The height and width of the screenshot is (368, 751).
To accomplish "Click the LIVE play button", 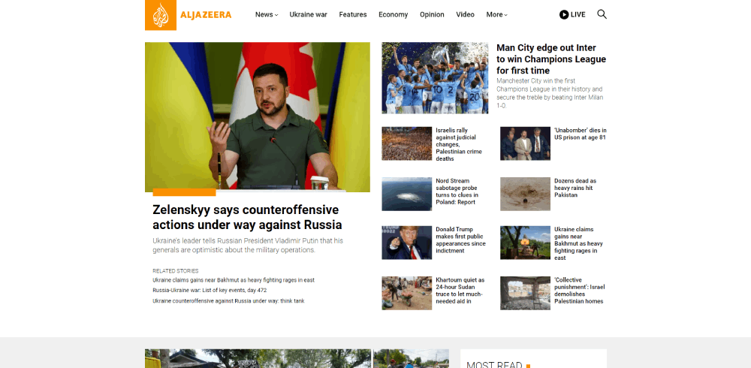I will click(x=572, y=14).
